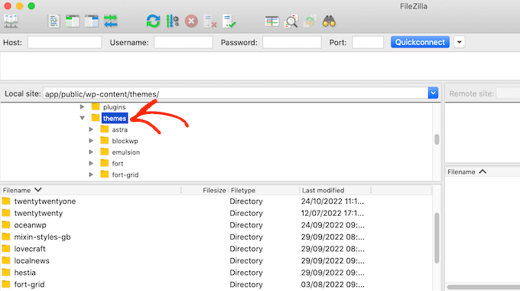Toggle the transfer queue display icon
520x291 pixels.
click(111, 21)
